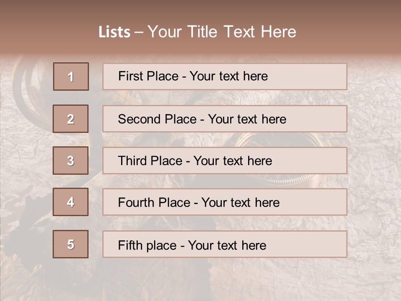Select the number 2 box
401x301 pixels.
pyautogui.click(x=71, y=119)
